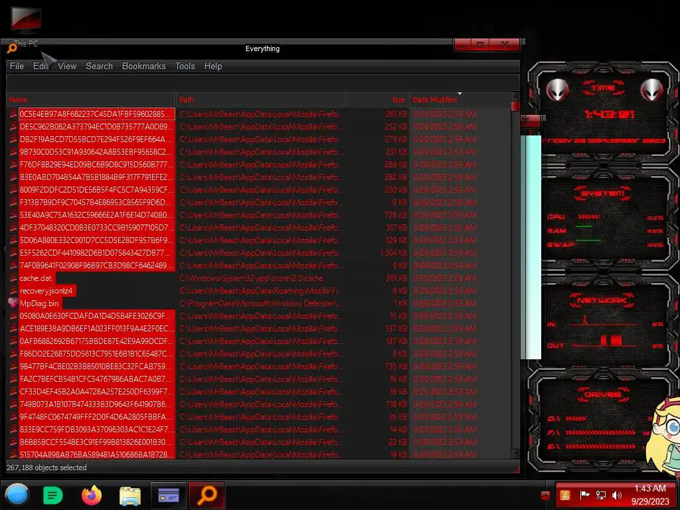Show hidden tray icons arrow
This screenshot has width=680, height=510.
(546, 495)
